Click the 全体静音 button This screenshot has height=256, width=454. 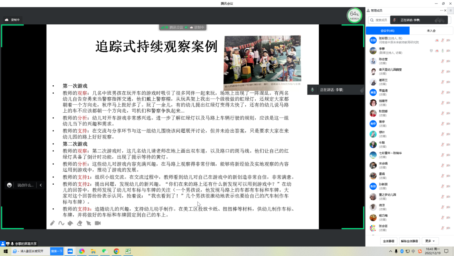tap(388, 241)
